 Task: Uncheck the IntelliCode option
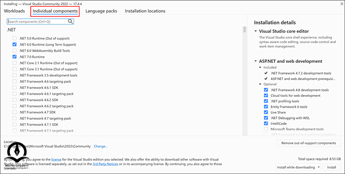click(x=266, y=123)
